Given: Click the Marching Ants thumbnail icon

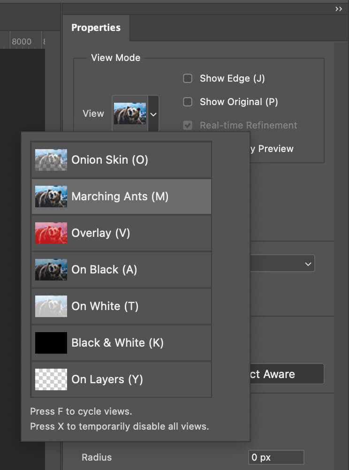Looking at the screenshot, I should [x=51, y=197].
